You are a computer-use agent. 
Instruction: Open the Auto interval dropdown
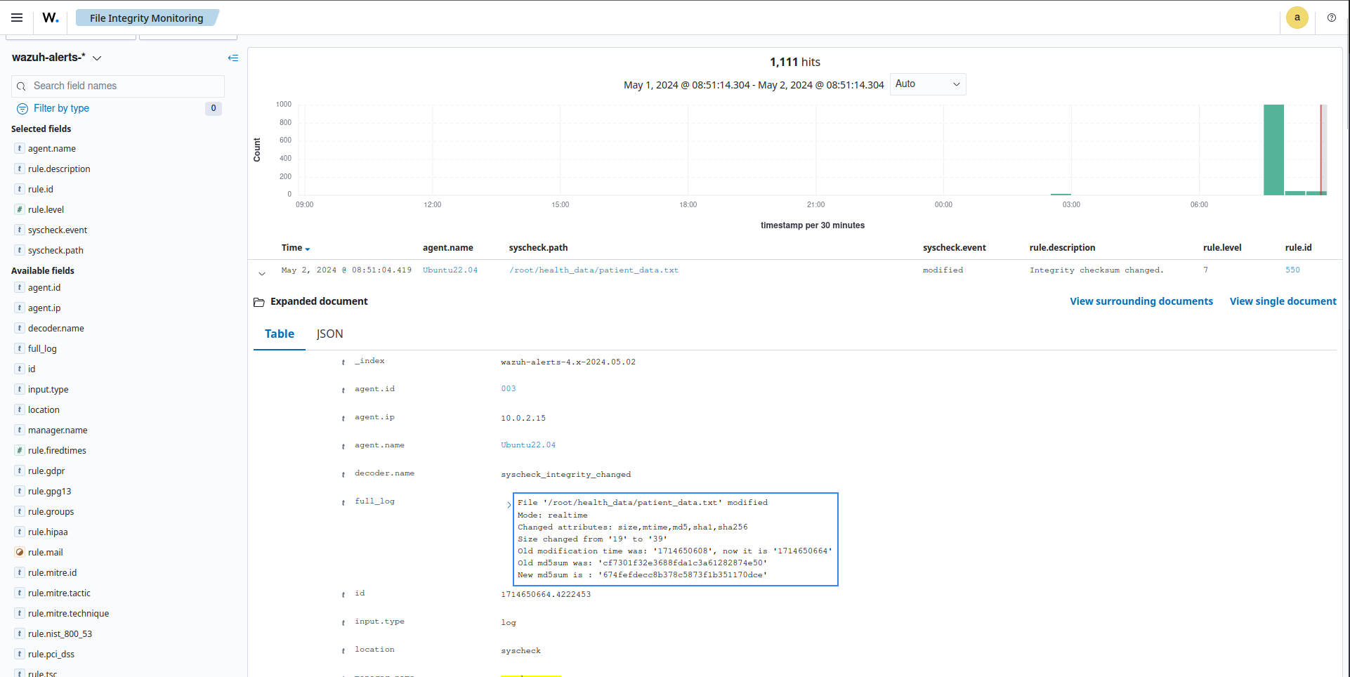click(927, 84)
